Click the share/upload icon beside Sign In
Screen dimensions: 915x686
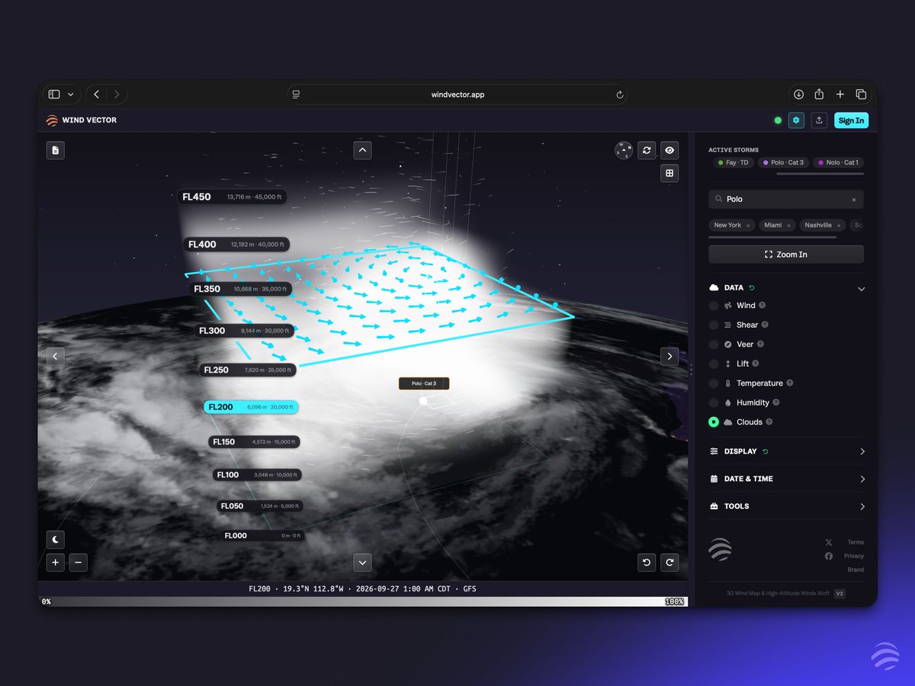[820, 120]
